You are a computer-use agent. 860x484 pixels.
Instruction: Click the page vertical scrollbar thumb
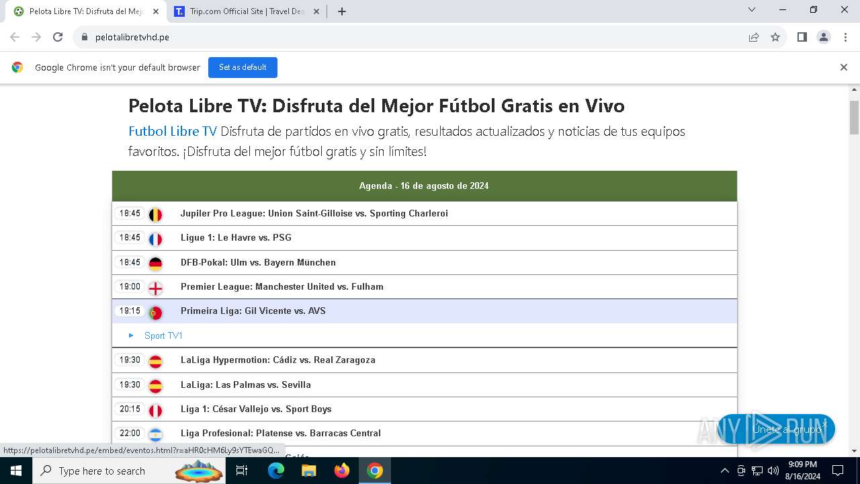(x=854, y=118)
